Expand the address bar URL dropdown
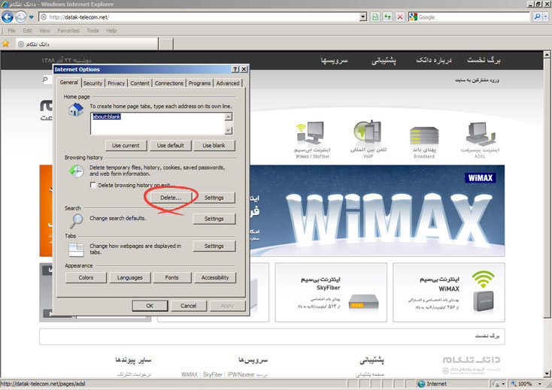 363,17
